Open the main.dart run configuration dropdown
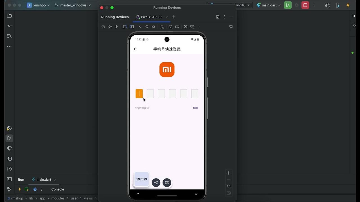This screenshot has width=360, height=202. click(x=269, y=5)
